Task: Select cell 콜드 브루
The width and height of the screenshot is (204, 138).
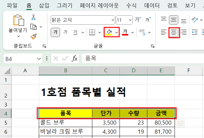Action: pyautogui.click(x=66, y=122)
